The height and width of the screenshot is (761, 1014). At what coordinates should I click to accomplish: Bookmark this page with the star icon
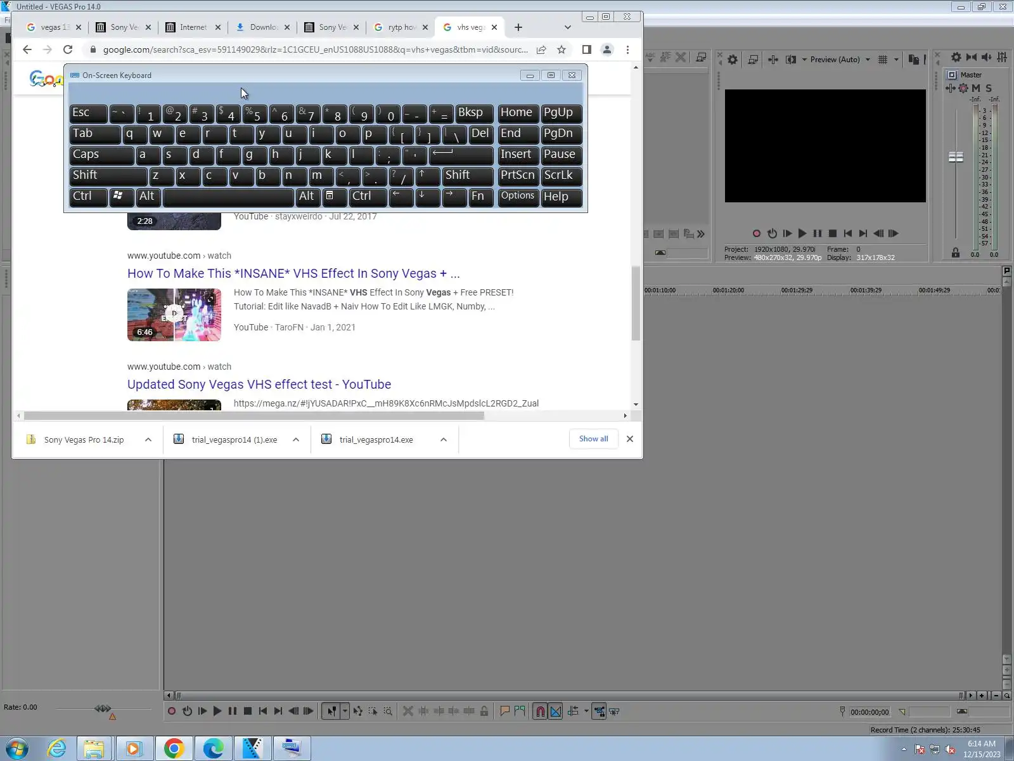point(562,49)
